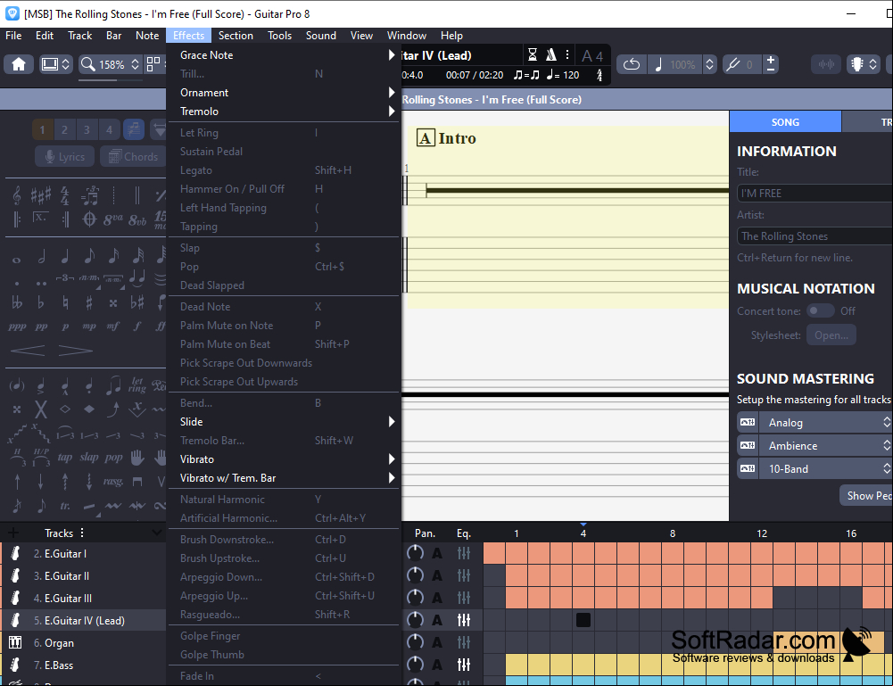
Task: Open the Analog mastering preset dropdown
Action: pos(826,423)
